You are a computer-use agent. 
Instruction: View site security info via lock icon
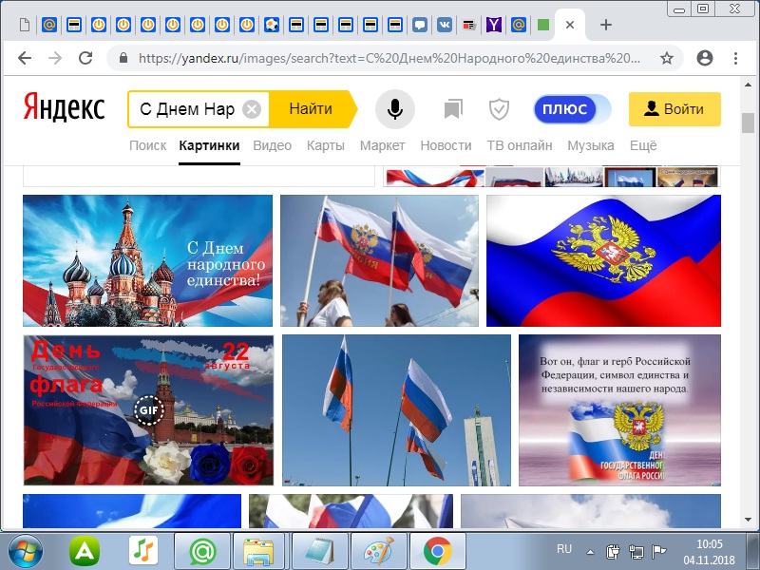click(x=123, y=58)
